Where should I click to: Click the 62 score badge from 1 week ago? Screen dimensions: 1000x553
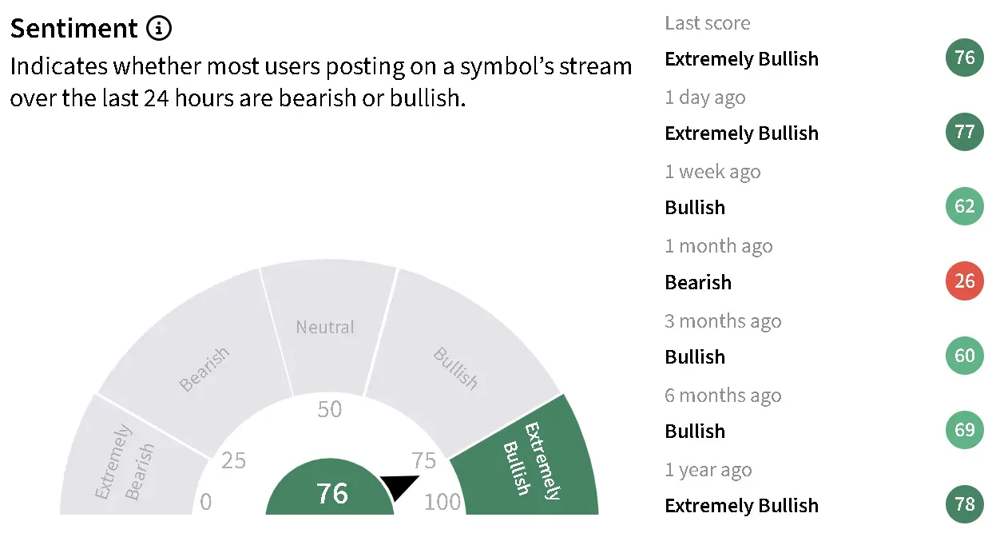(965, 206)
